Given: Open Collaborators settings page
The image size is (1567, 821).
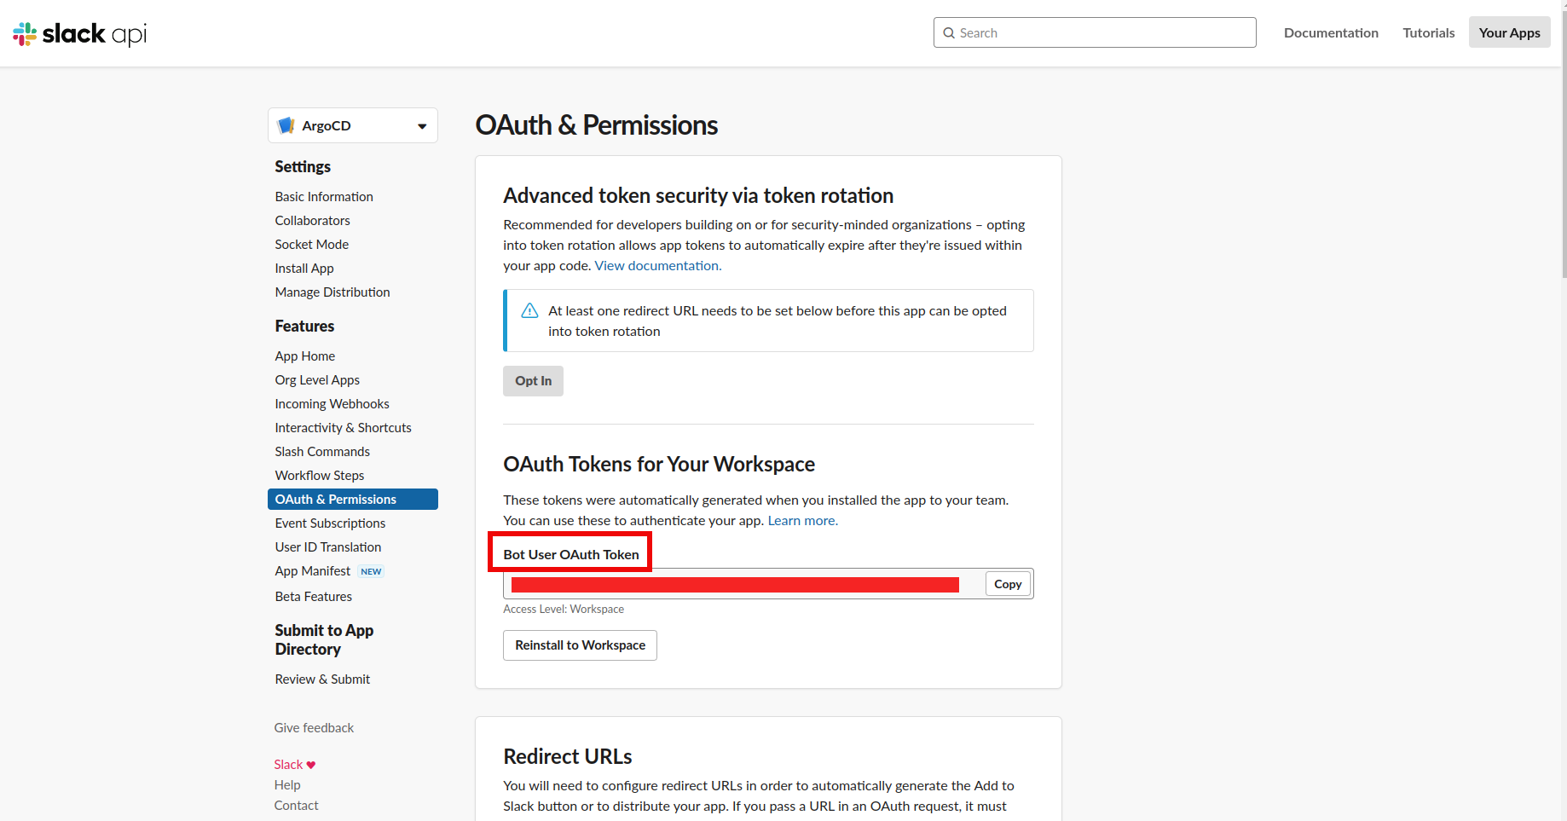Looking at the screenshot, I should [312, 220].
